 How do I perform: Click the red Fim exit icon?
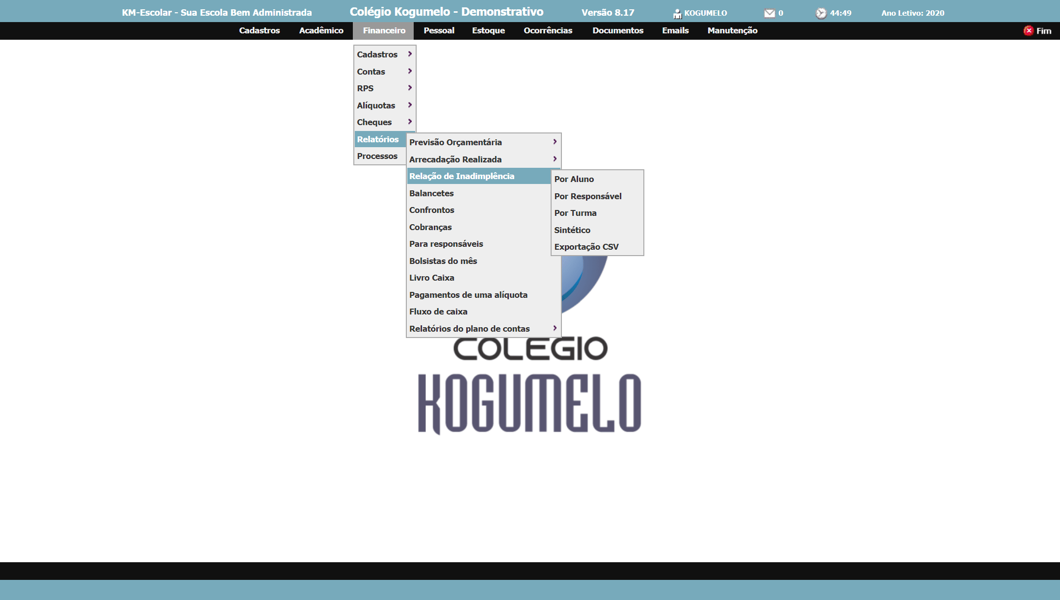pyautogui.click(x=1029, y=30)
